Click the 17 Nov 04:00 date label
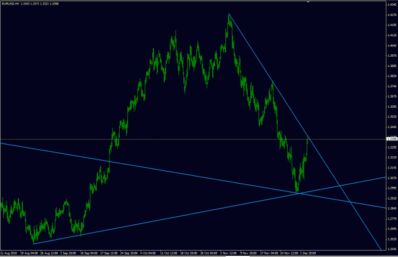The height and width of the screenshot is (257, 398). coord(269,253)
